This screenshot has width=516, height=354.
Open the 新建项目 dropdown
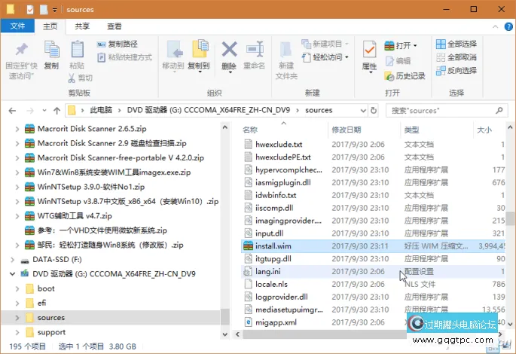pyautogui.click(x=347, y=44)
